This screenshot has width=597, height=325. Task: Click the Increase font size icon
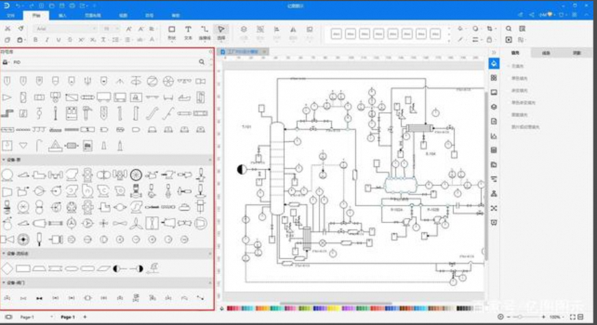[129, 29]
